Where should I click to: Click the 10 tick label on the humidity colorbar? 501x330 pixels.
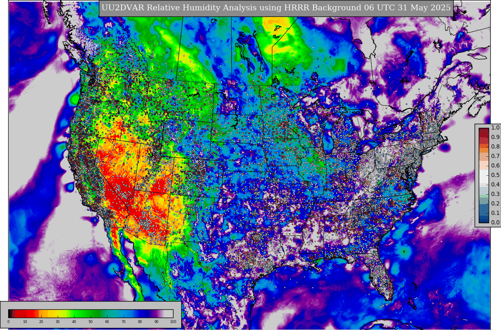point(25,322)
